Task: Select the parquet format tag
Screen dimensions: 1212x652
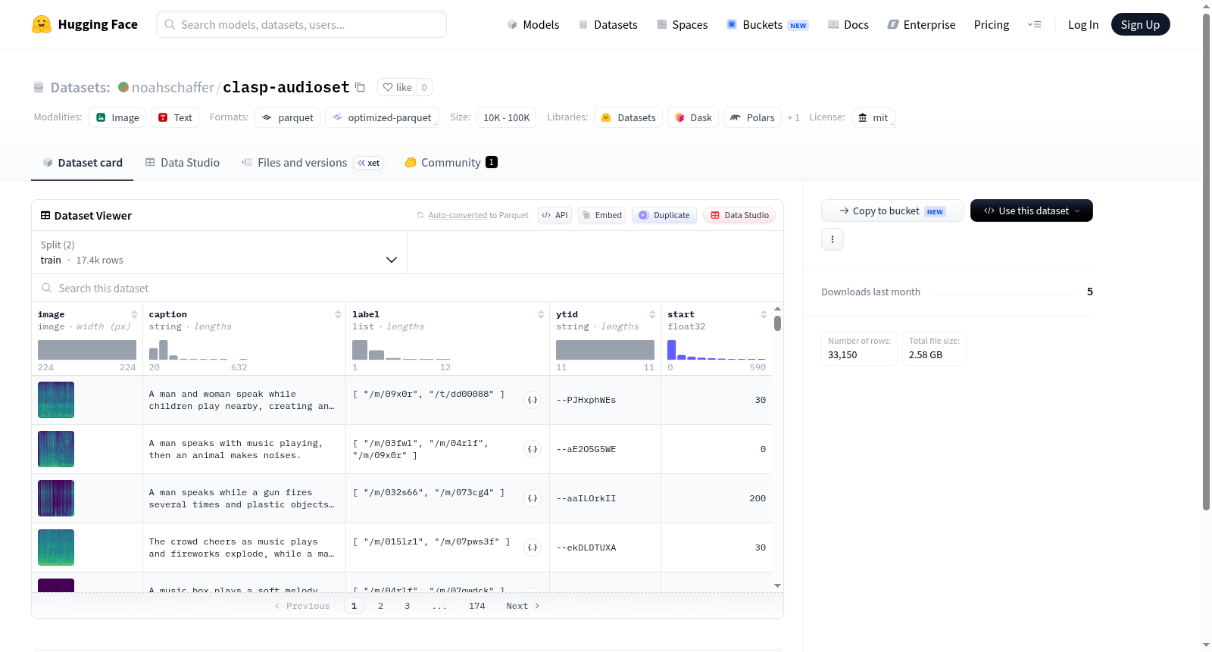Action: 288,117
